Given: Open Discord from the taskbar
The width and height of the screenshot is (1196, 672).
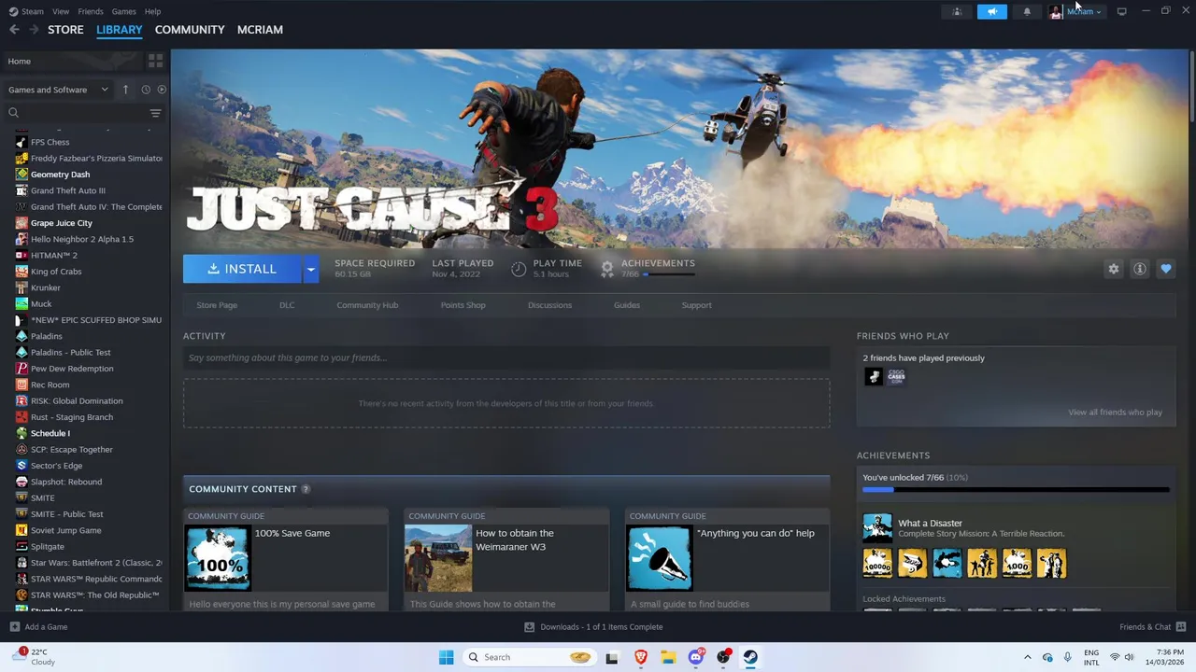Looking at the screenshot, I should point(696,657).
